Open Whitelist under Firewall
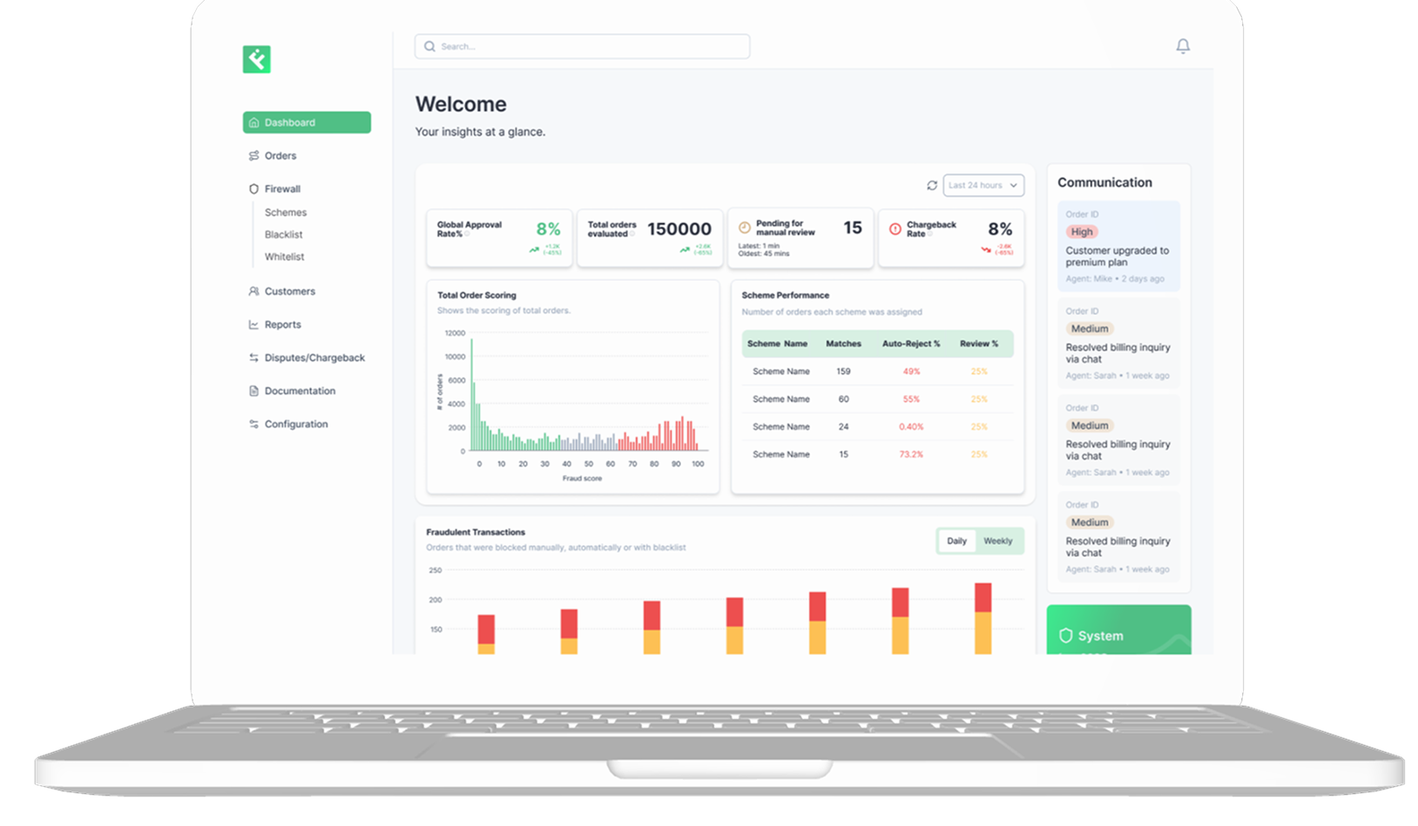The width and height of the screenshot is (1418, 826). (285, 257)
